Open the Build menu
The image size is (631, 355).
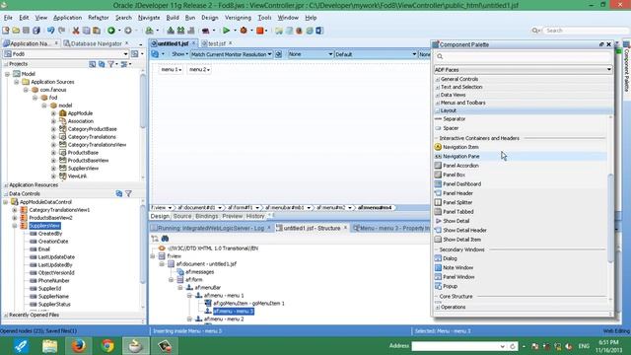173,18
